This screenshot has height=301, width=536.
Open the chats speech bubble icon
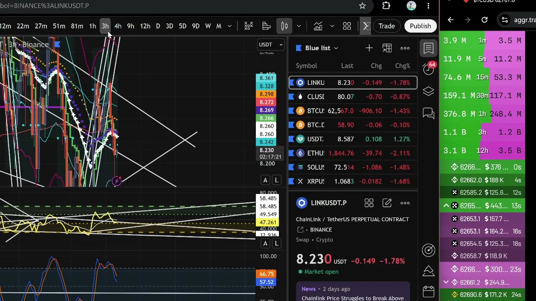pos(428,113)
